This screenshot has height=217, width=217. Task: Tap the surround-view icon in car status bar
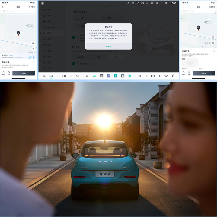click(x=133, y=3)
